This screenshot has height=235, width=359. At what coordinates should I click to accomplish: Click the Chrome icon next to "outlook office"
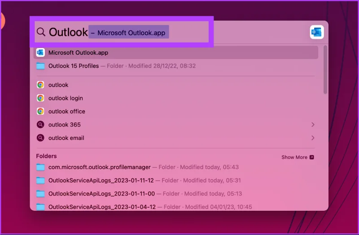40,111
